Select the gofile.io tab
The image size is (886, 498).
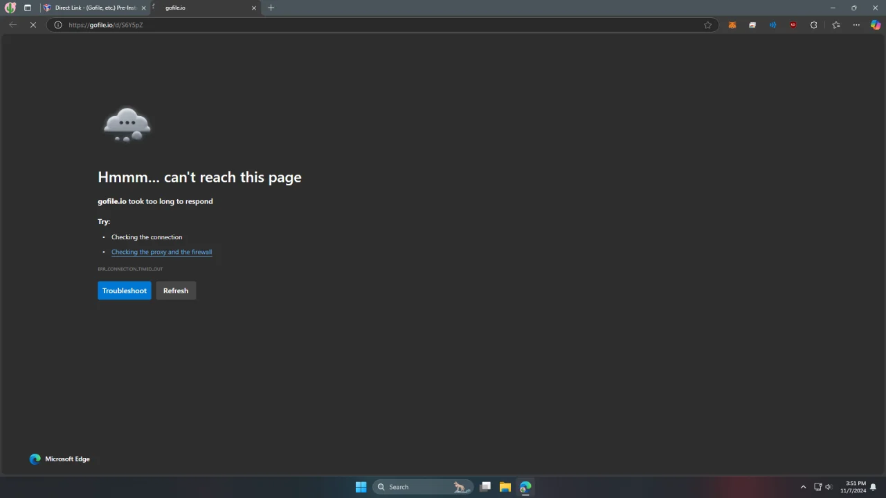pyautogui.click(x=206, y=8)
